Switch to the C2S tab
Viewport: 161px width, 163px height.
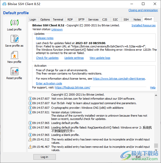105,20
